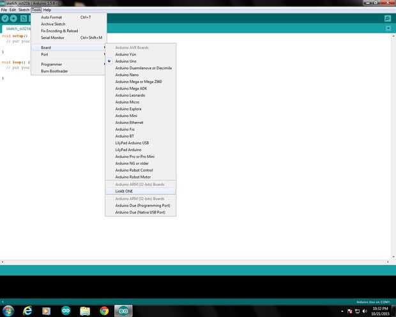Select Arduino Robot Control board

point(141,171)
